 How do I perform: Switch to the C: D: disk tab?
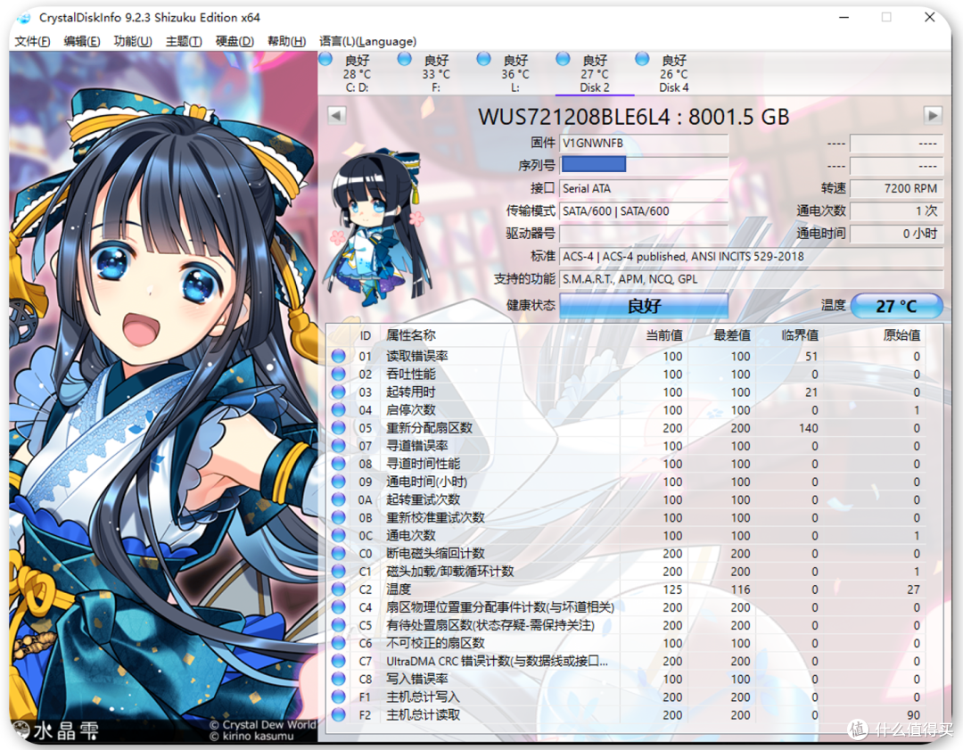point(357,73)
